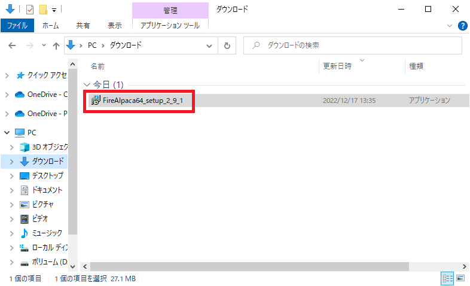Switch to large thumbnails view icon
The width and height of the screenshot is (470, 286).
coord(460,278)
